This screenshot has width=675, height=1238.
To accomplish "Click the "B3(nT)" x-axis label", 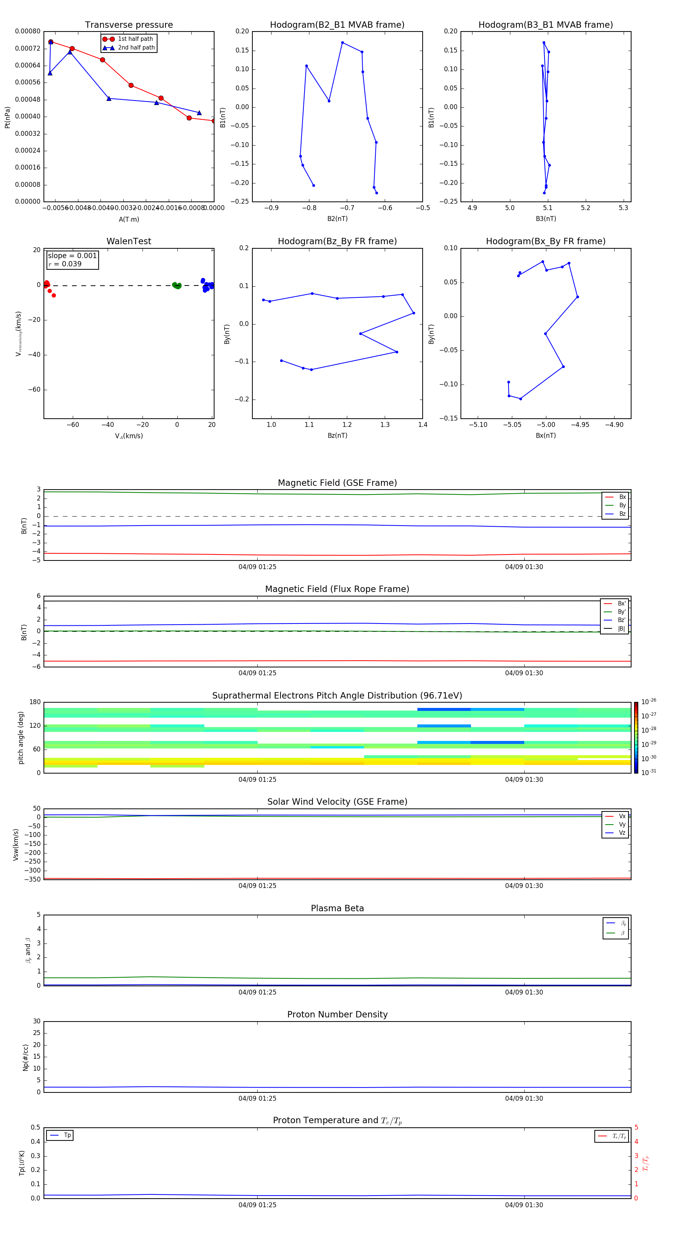I will (x=546, y=219).
